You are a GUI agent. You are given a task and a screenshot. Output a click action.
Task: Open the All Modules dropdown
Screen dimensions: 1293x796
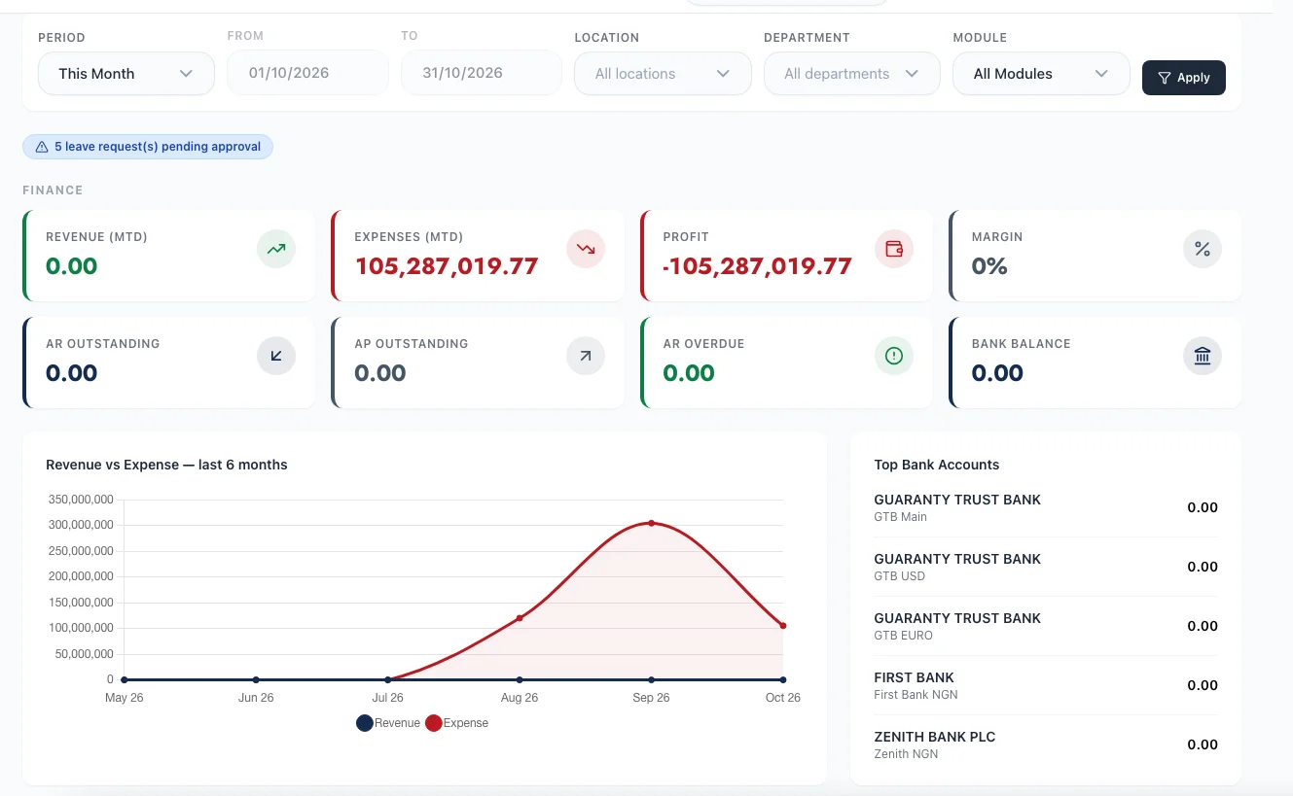pos(1041,74)
